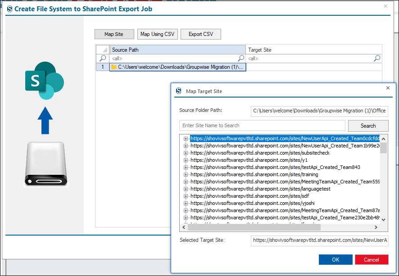Click site list vertical scrollbar up arrow
Viewport: 399px width, 276px height.
coord(384,138)
